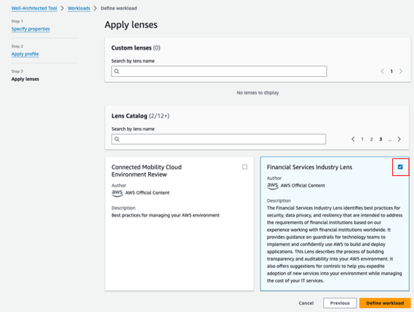Open Lens Catalog page 1

tap(362, 139)
